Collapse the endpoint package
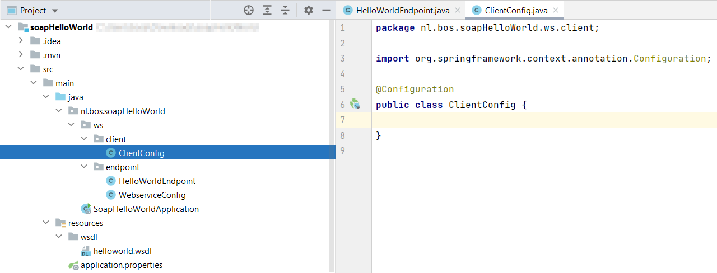This screenshot has width=717, height=273. pos(84,167)
